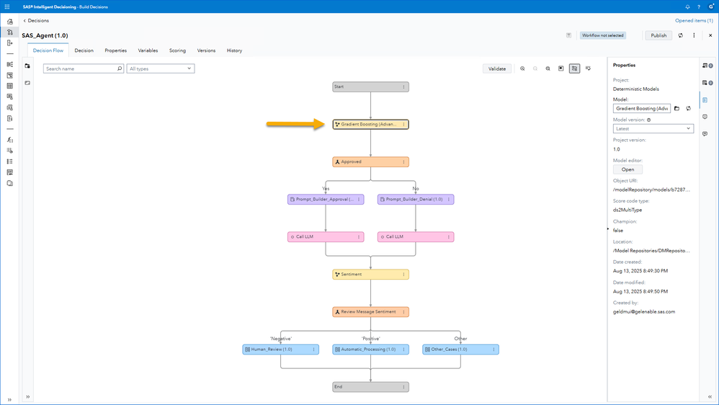Click the fit-to-window diagram icon
719x405 pixels.
(x=561, y=68)
